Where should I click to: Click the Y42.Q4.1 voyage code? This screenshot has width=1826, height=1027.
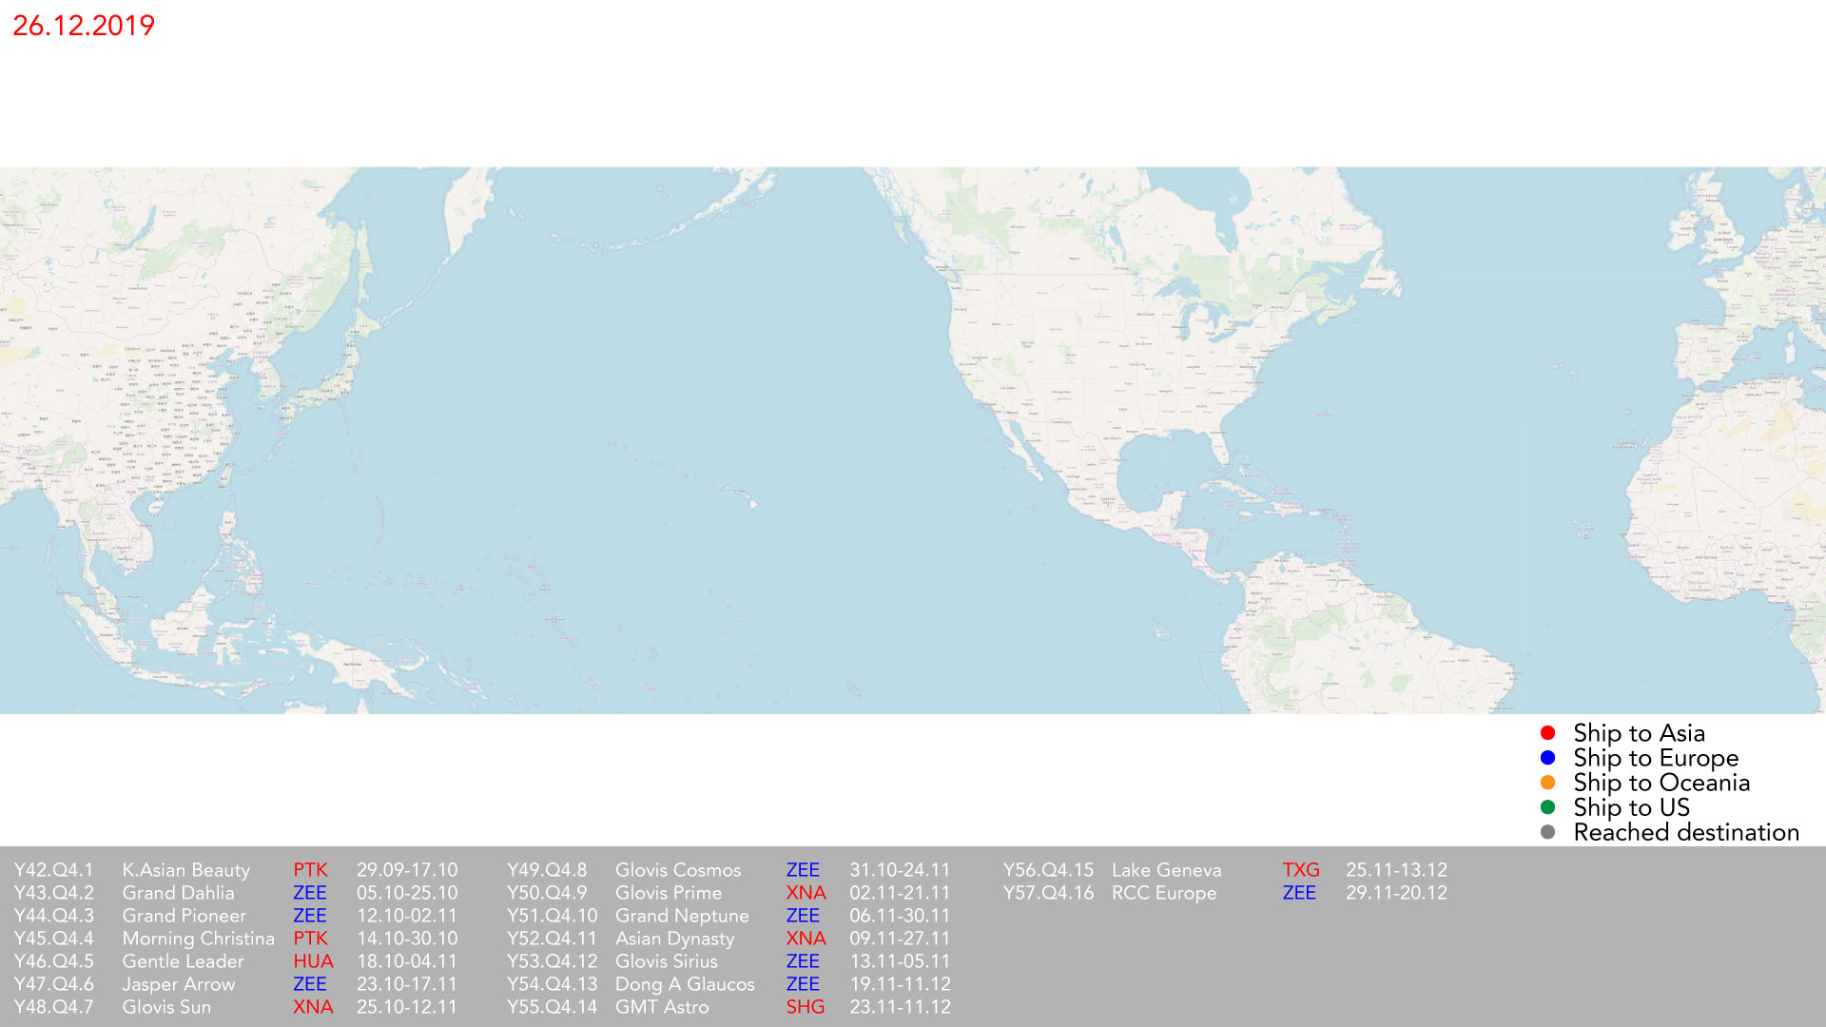[x=53, y=870]
